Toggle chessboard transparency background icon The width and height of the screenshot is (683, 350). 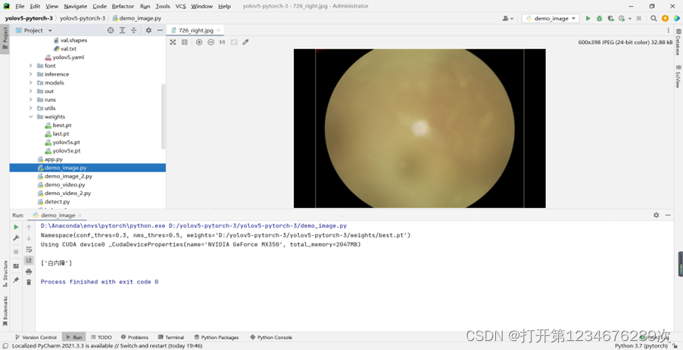pos(234,42)
